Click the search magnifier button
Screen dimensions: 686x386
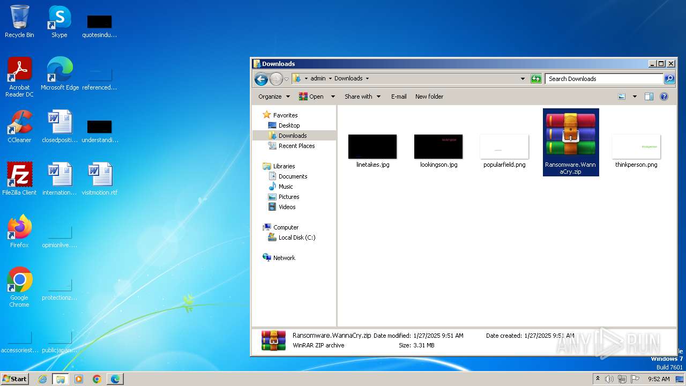click(669, 79)
